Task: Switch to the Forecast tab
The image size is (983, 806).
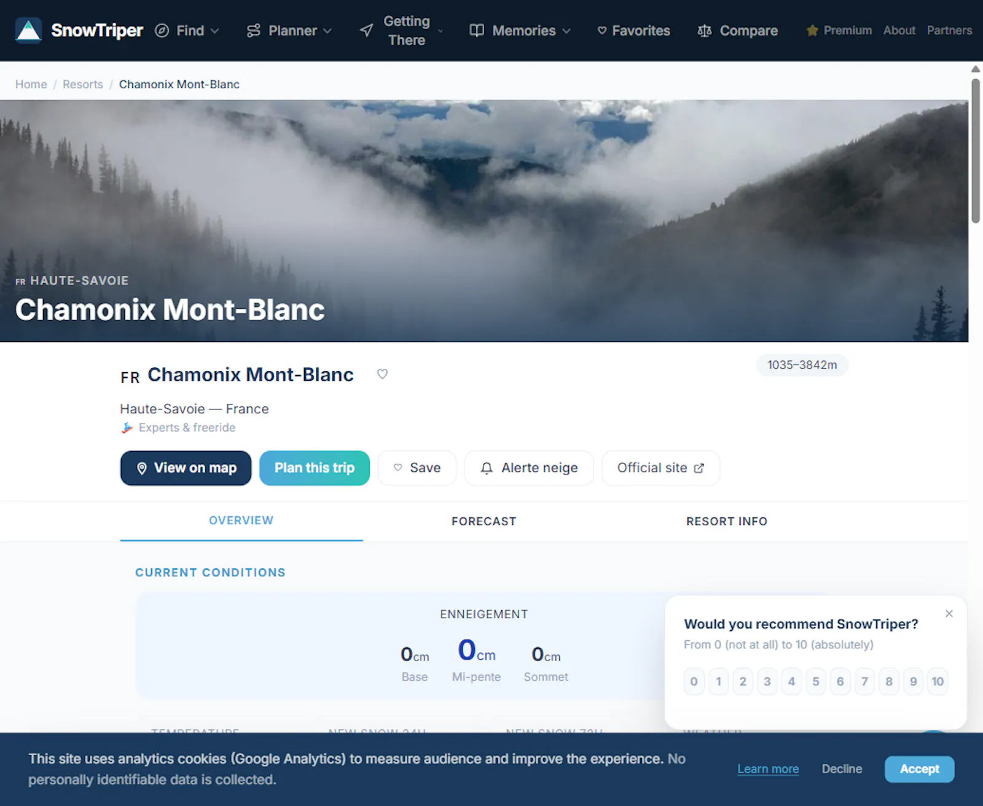Action: 484,521
